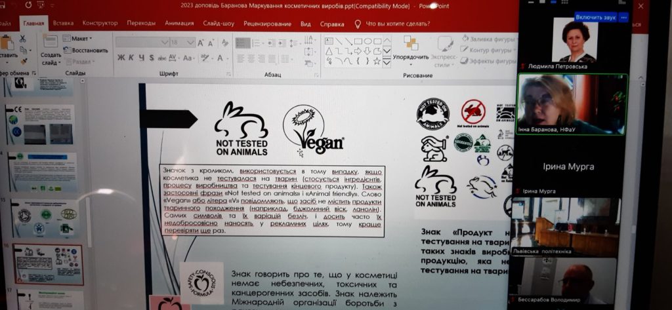Switch to the Переходы tab

[141, 23]
